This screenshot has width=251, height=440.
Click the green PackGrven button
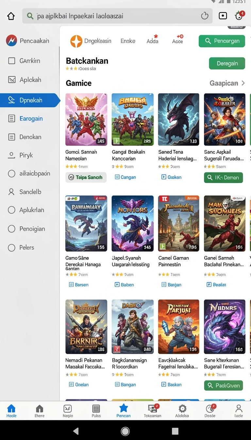[224, 385]
